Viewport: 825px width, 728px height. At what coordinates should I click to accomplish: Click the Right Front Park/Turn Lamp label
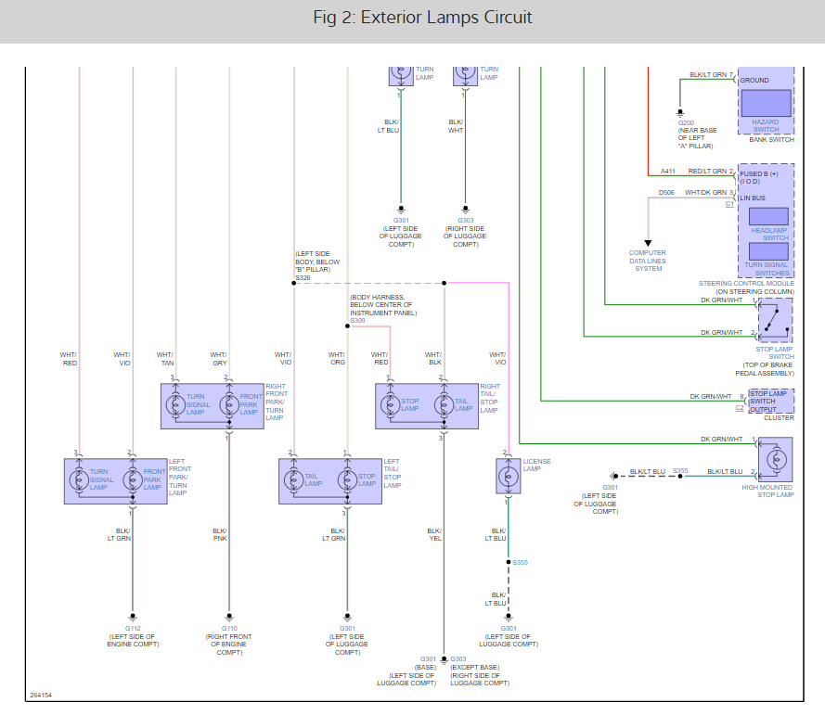tap(277, 402)
